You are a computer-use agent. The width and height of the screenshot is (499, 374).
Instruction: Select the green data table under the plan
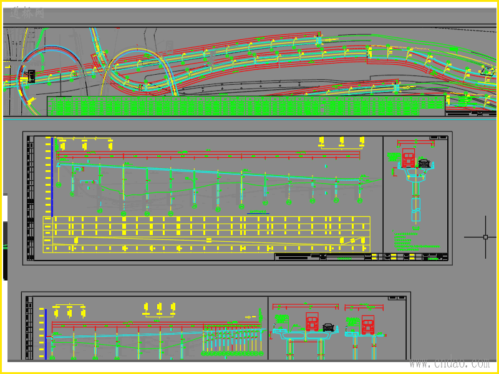tap(246, 106)
